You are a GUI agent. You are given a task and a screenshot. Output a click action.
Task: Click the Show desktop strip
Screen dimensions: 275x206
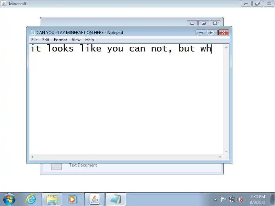pyautogui.click(x=272, y=199)
